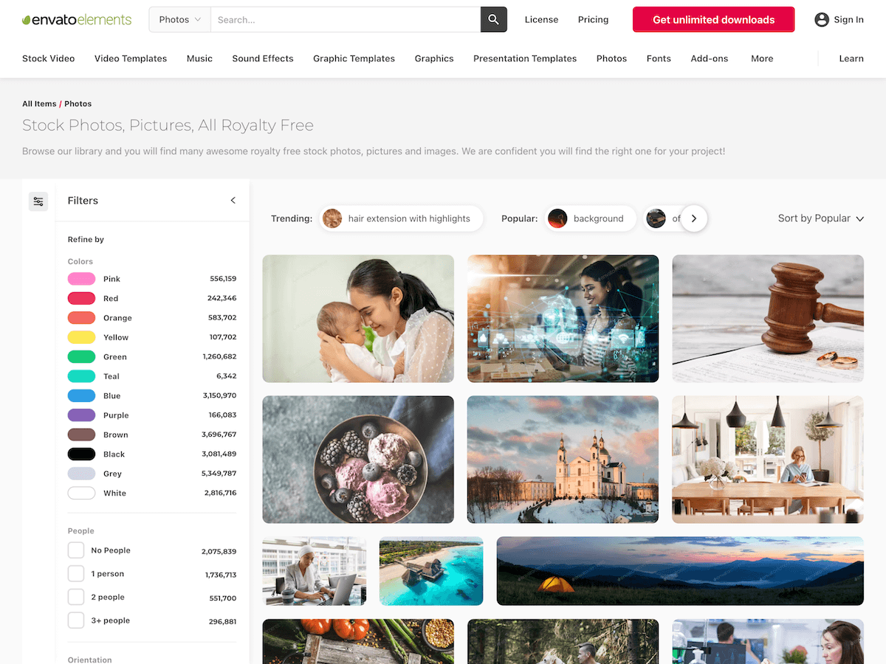The image size is (886, 664).
Task: Open the Pricing link
Action: click(594, 20)
